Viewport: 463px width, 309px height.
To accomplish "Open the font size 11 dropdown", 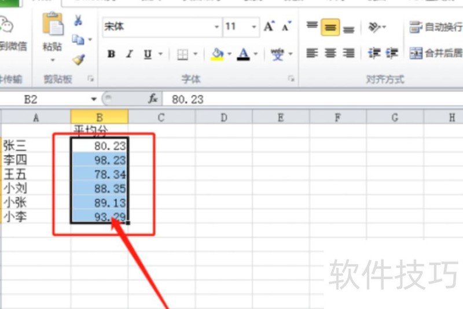I will [254, 27].
